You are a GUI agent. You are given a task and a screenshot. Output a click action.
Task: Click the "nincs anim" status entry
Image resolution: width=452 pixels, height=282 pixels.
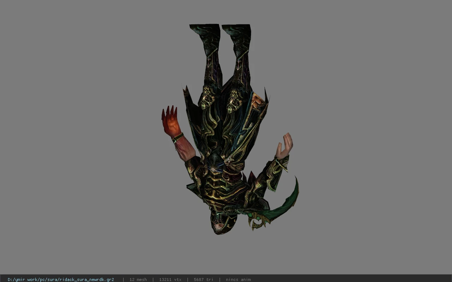tap(238, 280)
